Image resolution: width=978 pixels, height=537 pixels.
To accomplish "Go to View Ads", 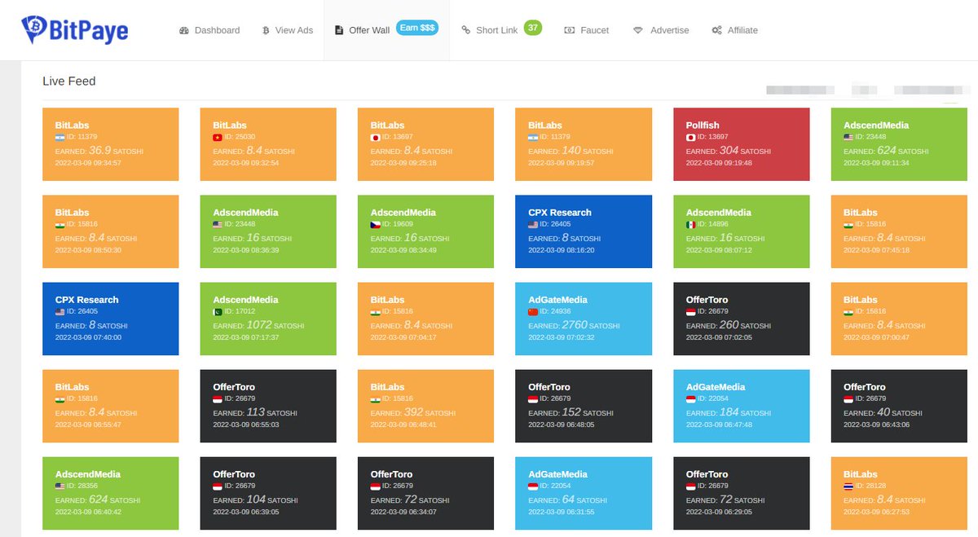I will click(288, 30).
